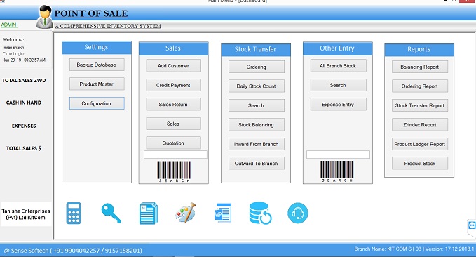Open Product Master

coord(97,84)
